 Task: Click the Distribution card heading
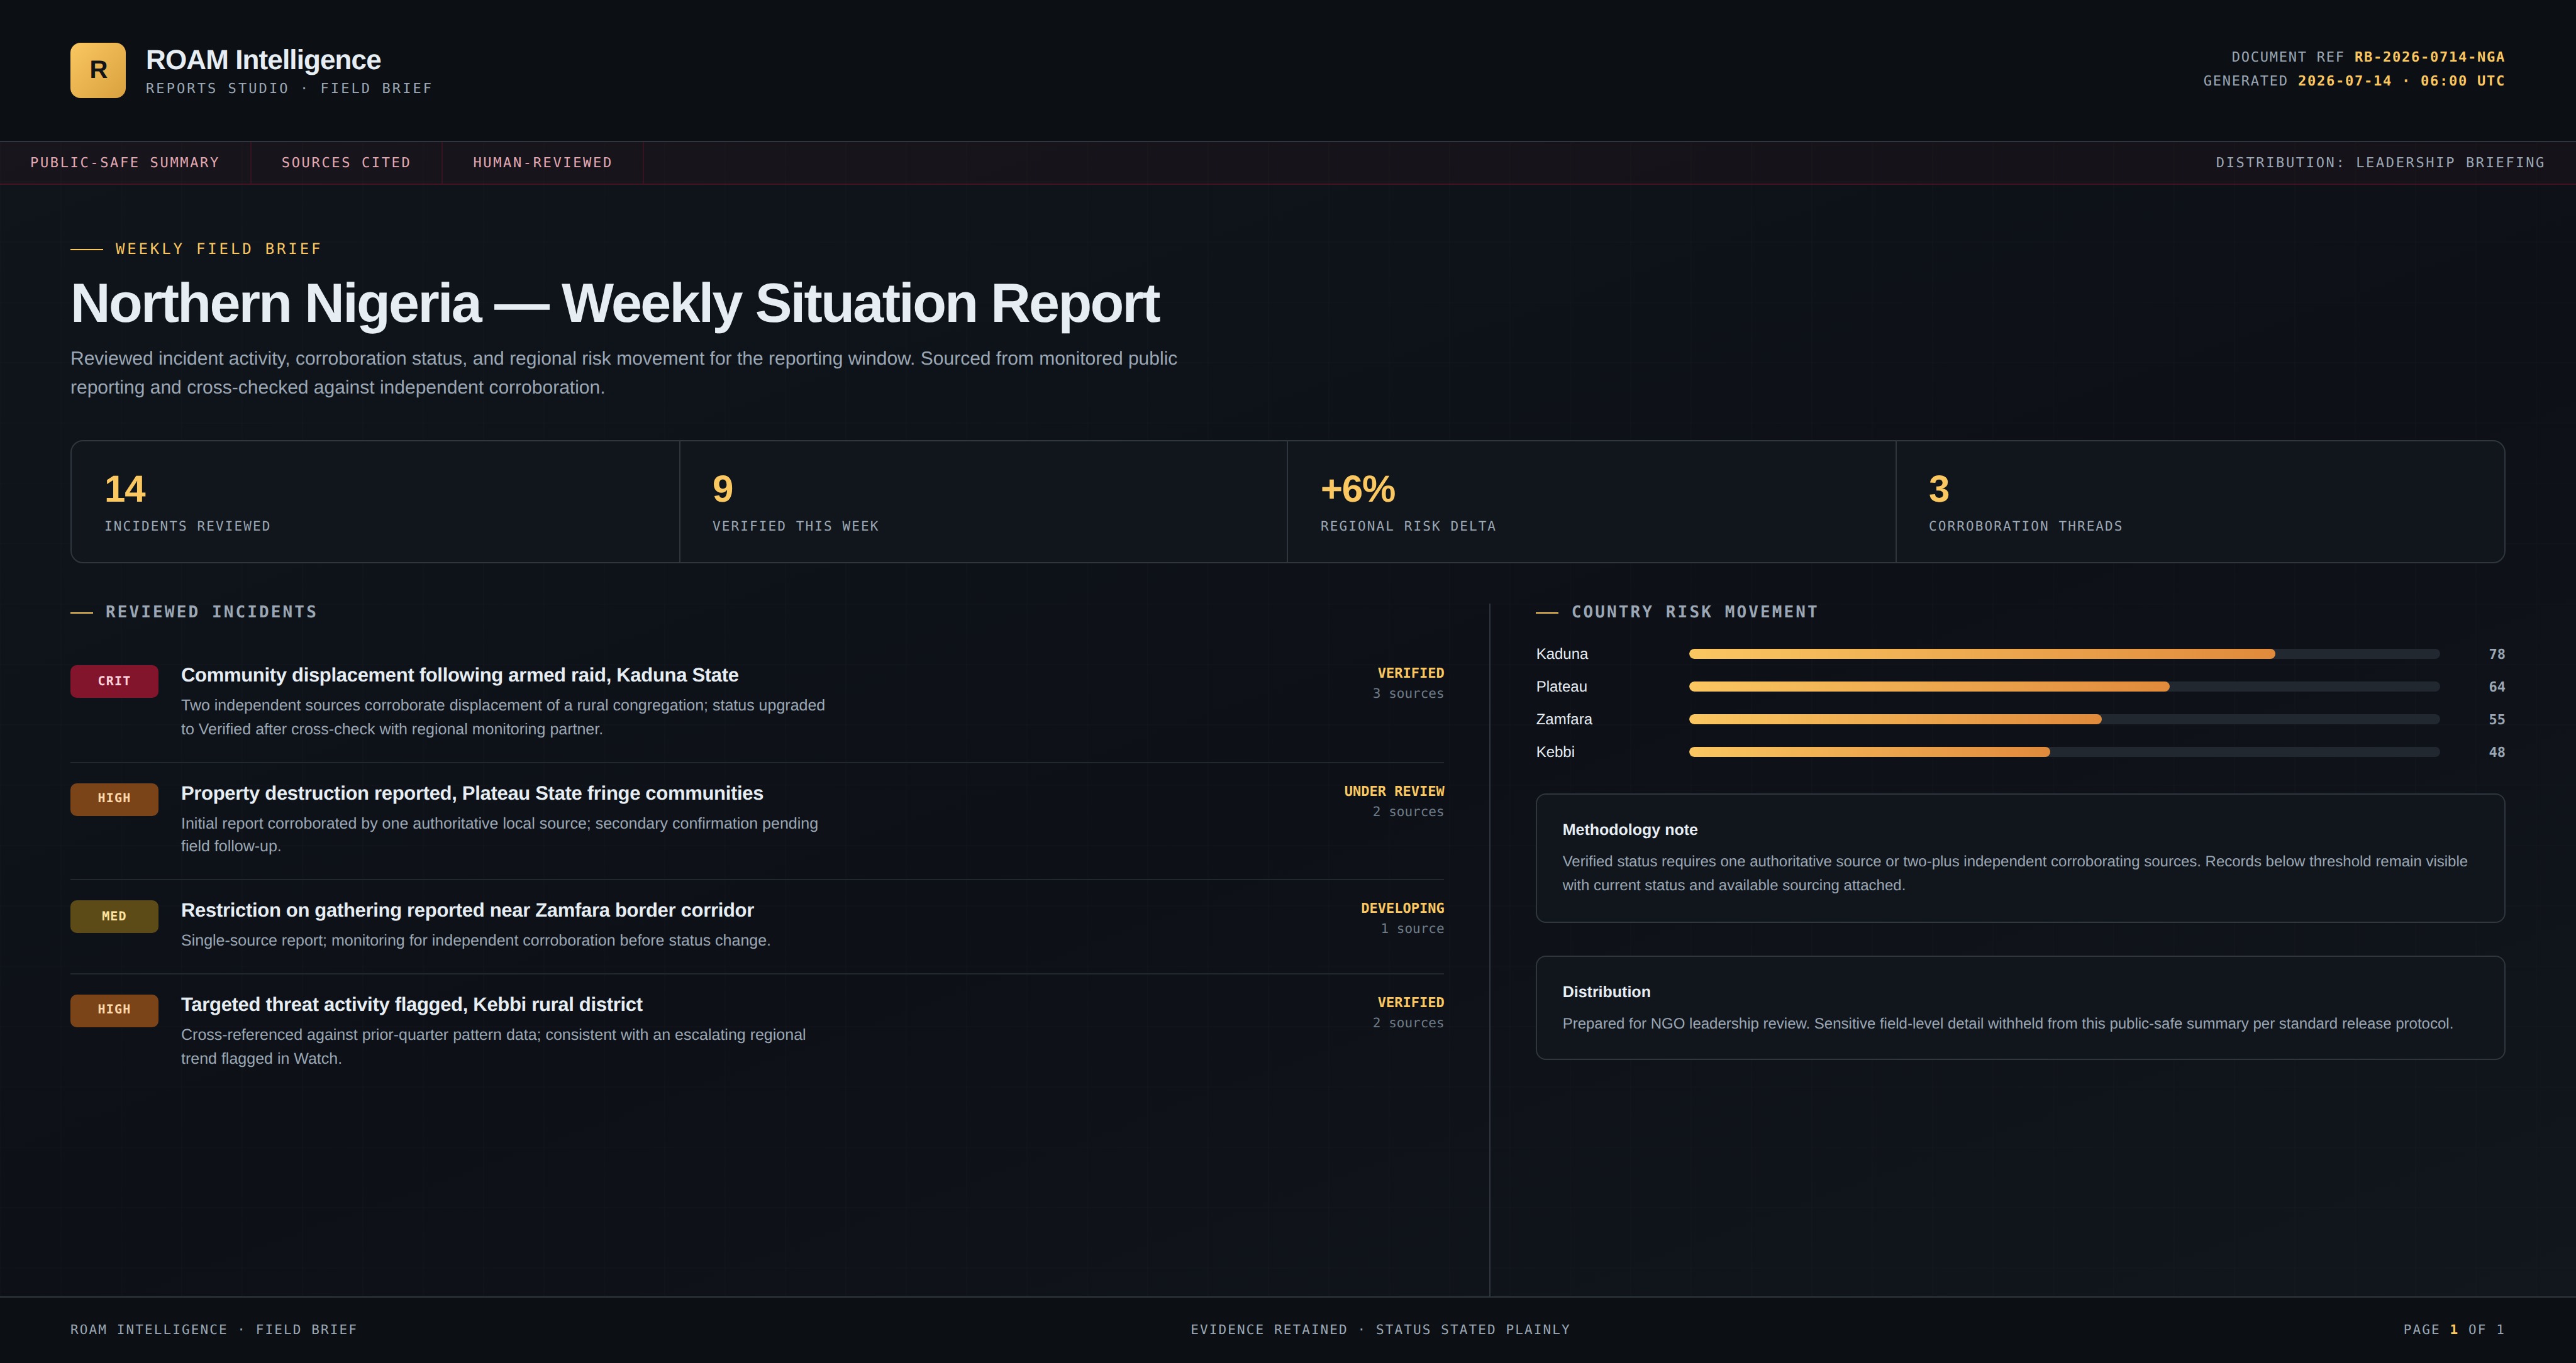click(1606, 992)
